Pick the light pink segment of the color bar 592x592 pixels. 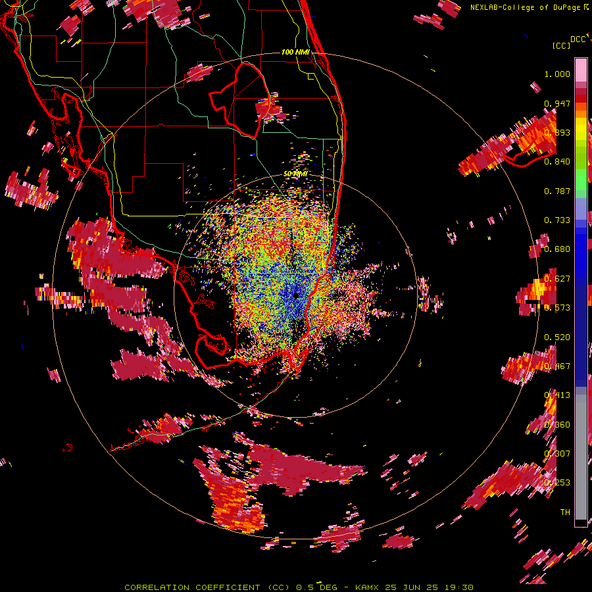click(581, 70)
